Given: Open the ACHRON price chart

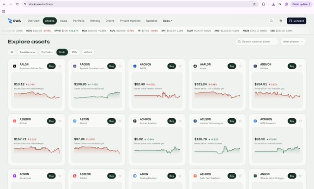Looking at the screenshot, I should [157, 150].
